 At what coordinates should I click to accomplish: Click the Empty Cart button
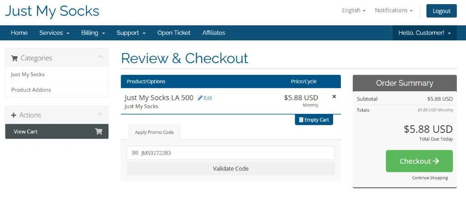pos(314,120)
